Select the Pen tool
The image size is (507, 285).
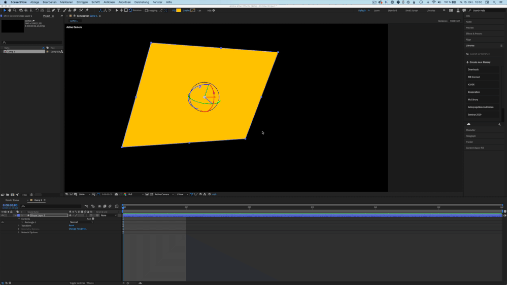[x=53, y=10]
